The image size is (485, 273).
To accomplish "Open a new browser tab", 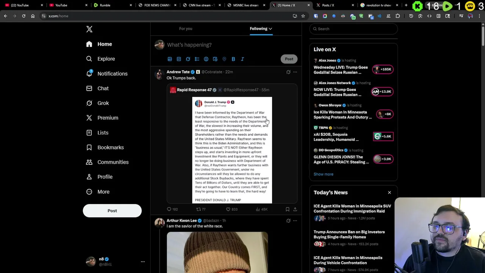I will [x=406, y=5].
